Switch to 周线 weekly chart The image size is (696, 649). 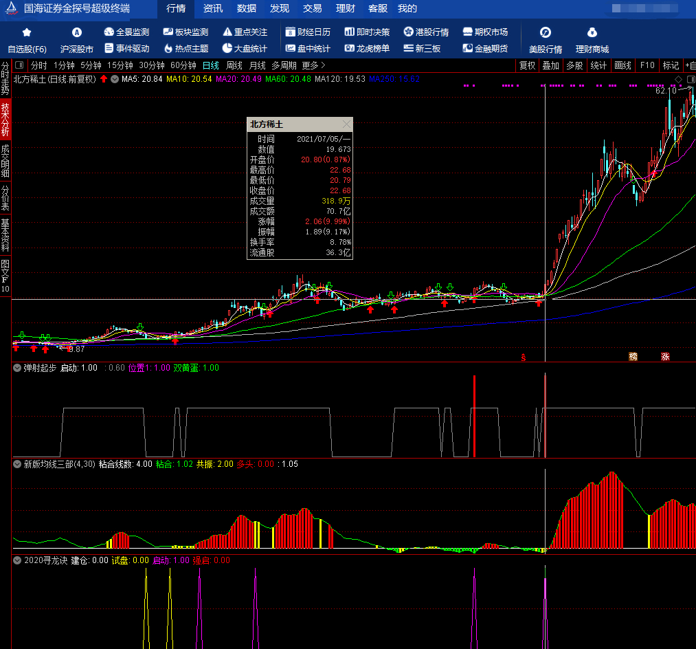pos(234,65)
